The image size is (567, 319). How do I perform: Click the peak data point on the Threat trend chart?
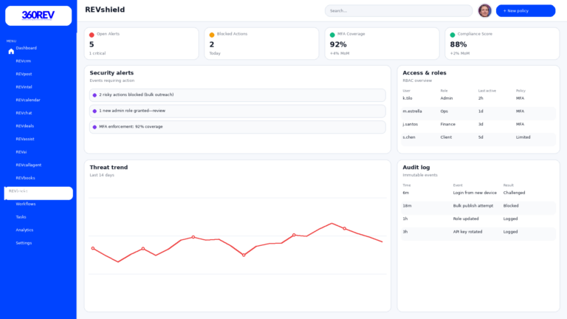click(331, 223)
